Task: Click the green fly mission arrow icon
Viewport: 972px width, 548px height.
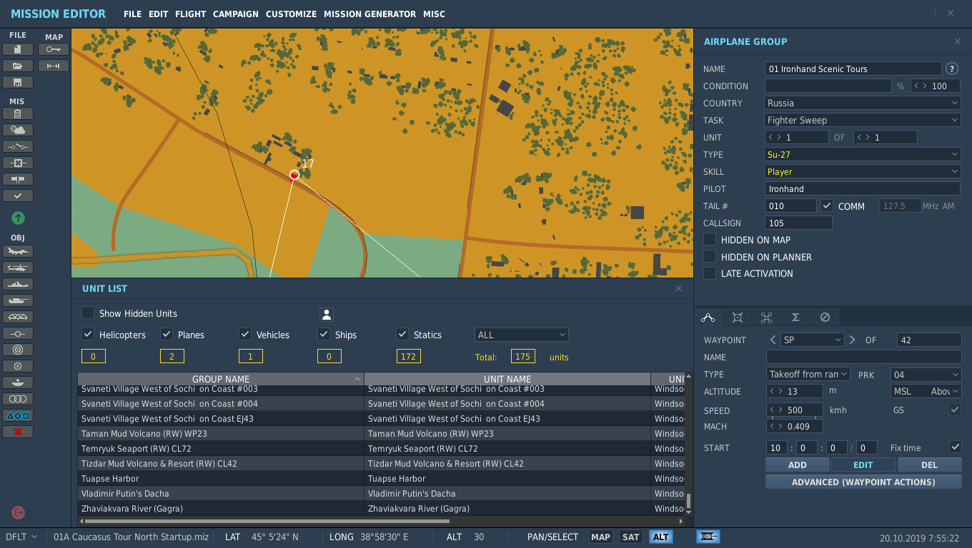Action: (x=19, y=218)
